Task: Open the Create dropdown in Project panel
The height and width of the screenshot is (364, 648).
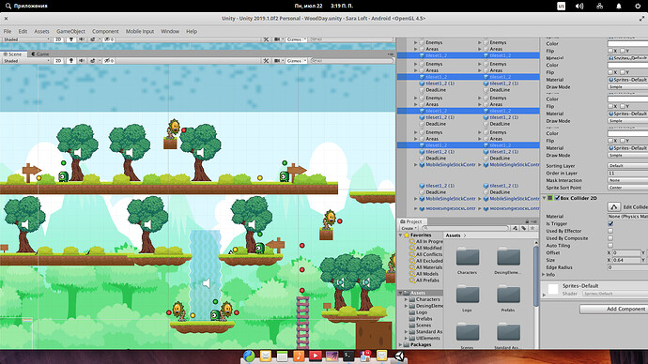Action: click(x=409, y=228)
